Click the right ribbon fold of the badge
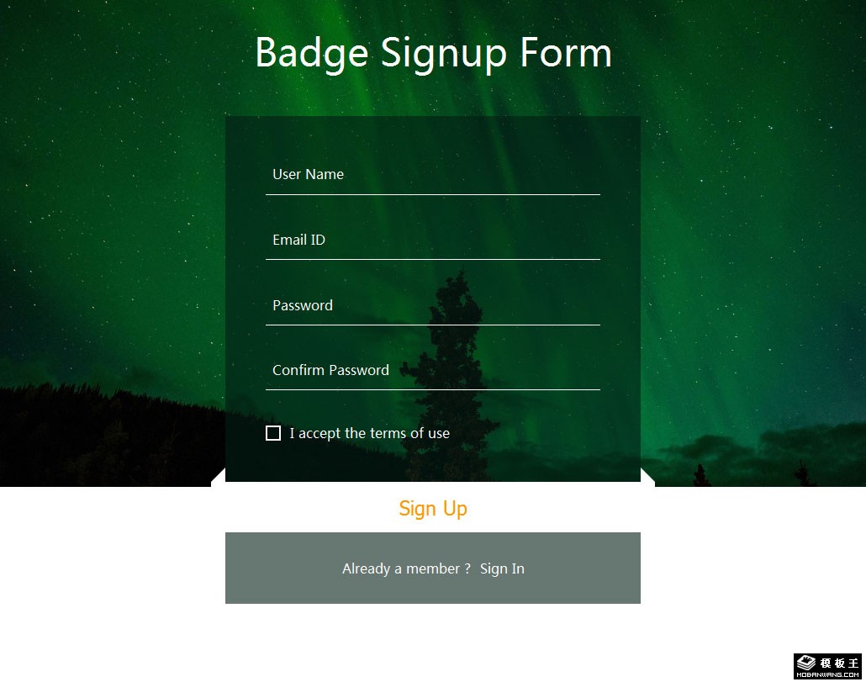The image size is (866, 682). [647, 478]
